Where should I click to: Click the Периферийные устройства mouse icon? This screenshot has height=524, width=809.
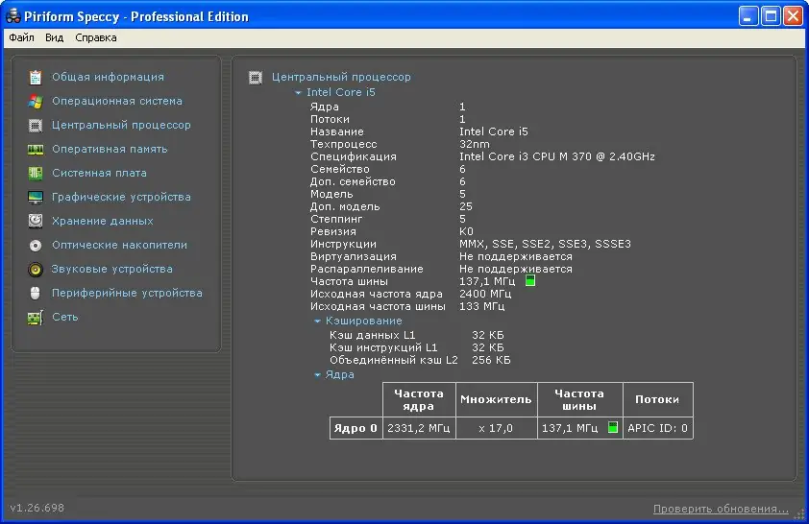coord(36,293)
